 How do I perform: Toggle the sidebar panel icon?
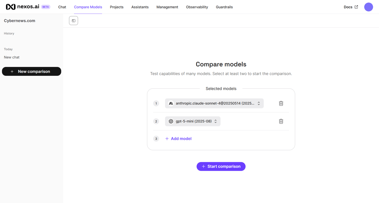pos(74,21)
